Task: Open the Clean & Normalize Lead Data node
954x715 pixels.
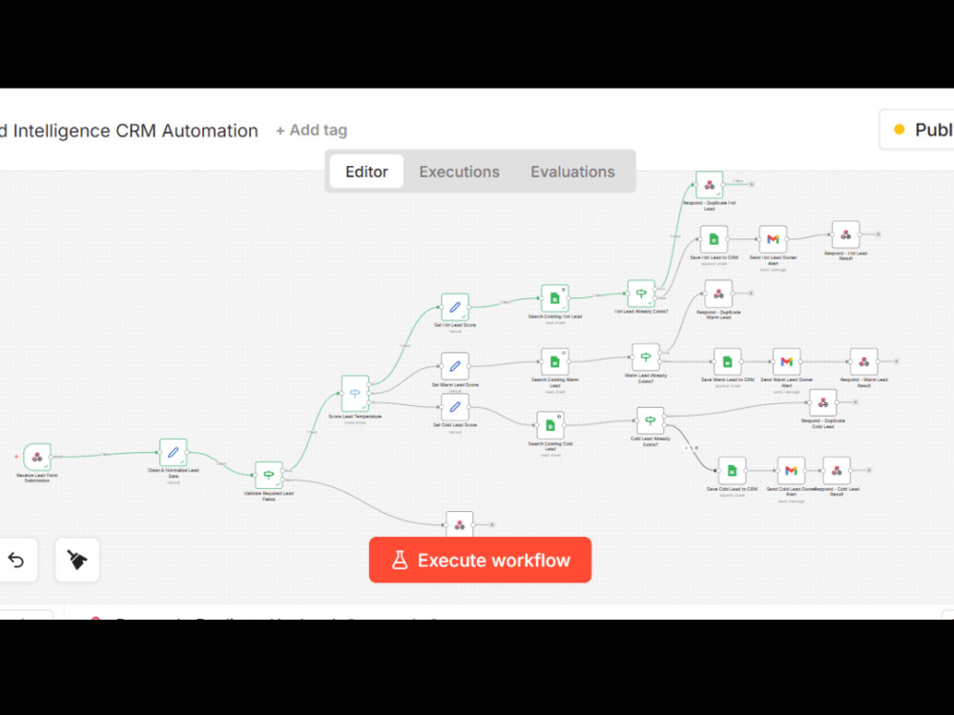Action: click(x=173, y=452)
